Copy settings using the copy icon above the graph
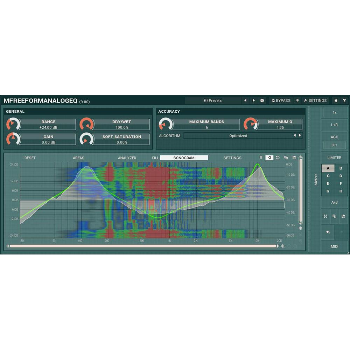Image resolution: width=350 pixels, height=350 pixels. (x=286, y=158)
